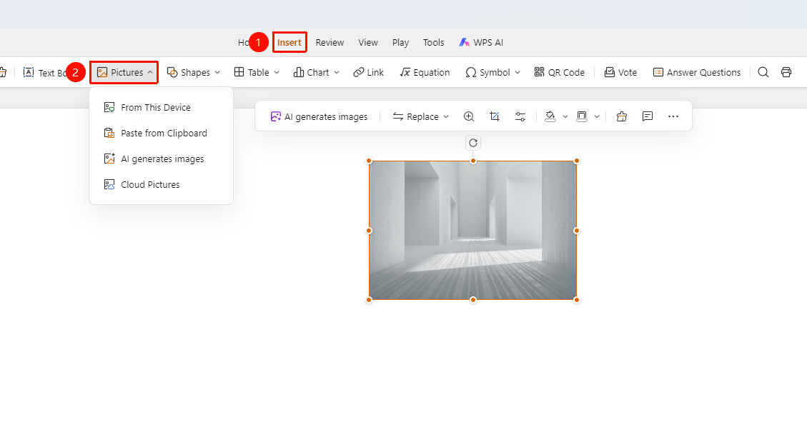Switch to the Insert tab
807x422 pixels.
289,43
